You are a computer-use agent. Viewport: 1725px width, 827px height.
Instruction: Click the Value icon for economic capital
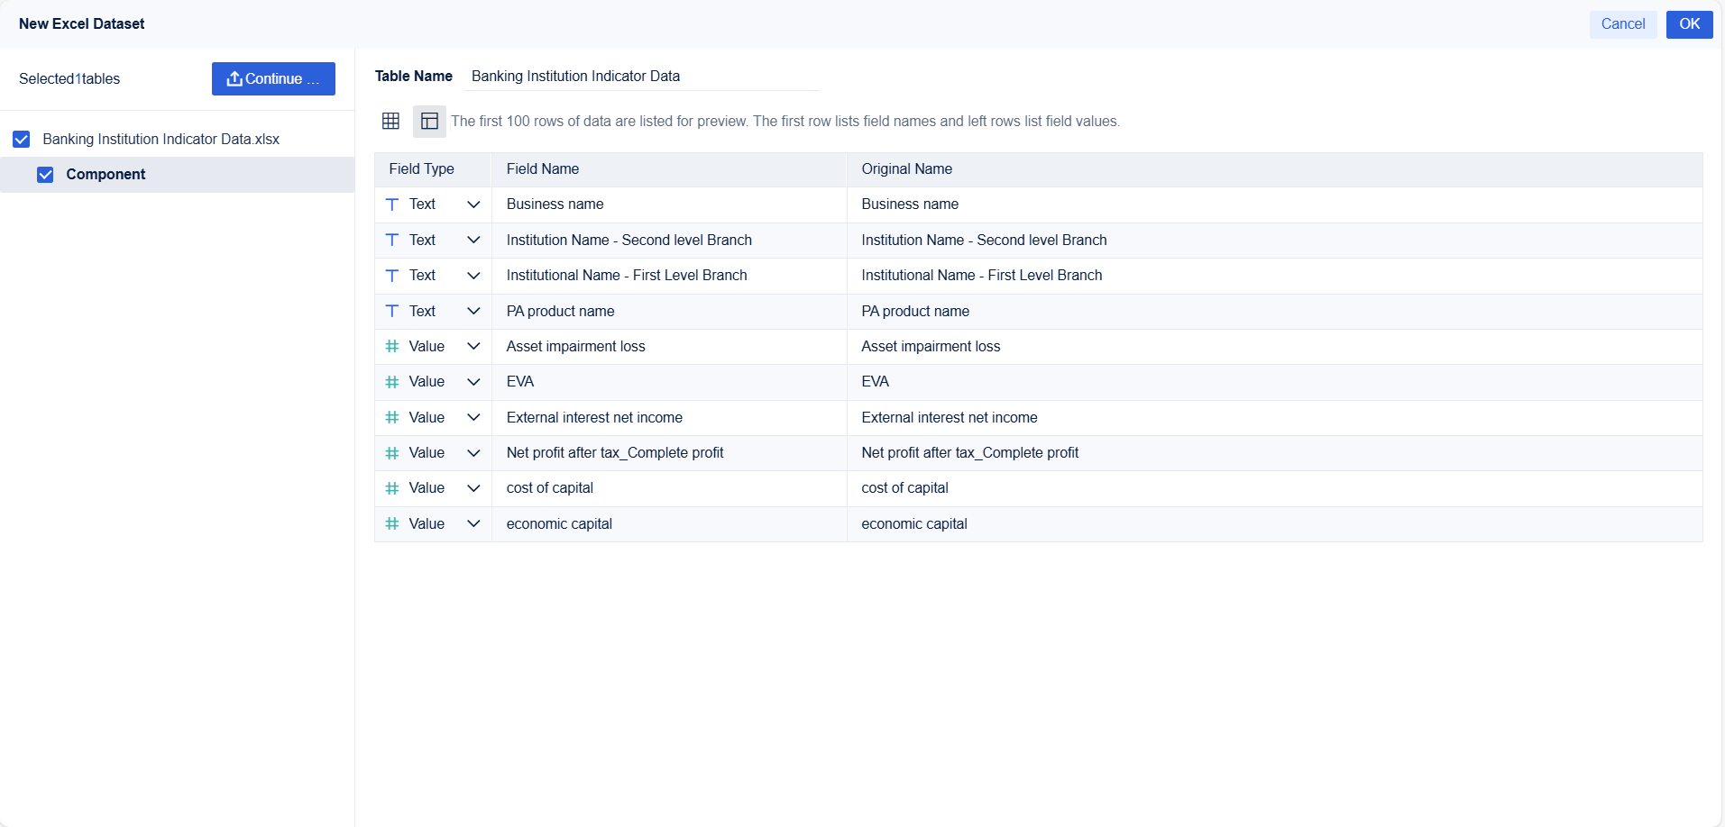tap(392, 523)
